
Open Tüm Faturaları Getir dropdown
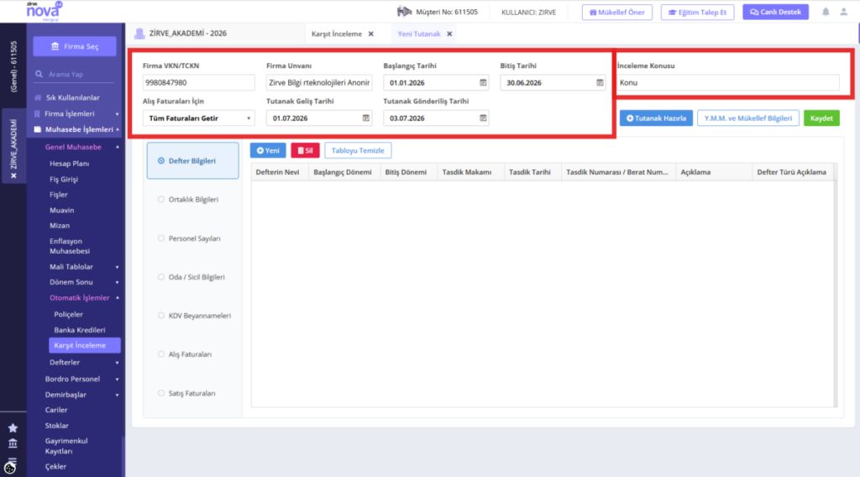click(198, 118)
